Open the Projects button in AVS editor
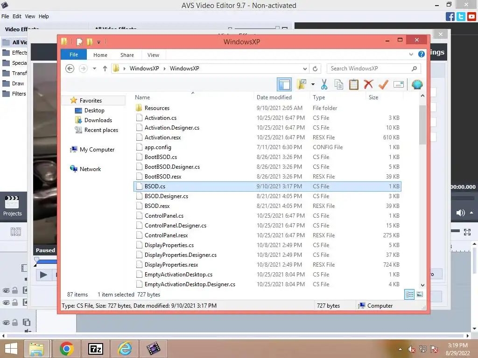The image size is (478, 358). pyautogui.click(x=12, y=206)
